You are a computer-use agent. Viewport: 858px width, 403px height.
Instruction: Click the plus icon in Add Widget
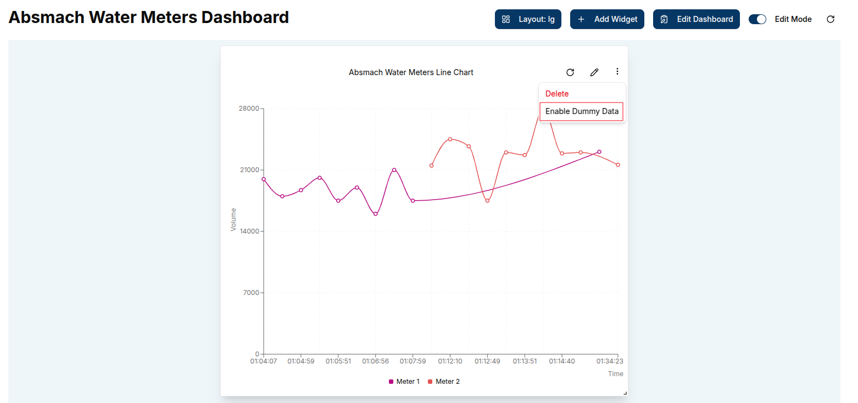[581, 19]
